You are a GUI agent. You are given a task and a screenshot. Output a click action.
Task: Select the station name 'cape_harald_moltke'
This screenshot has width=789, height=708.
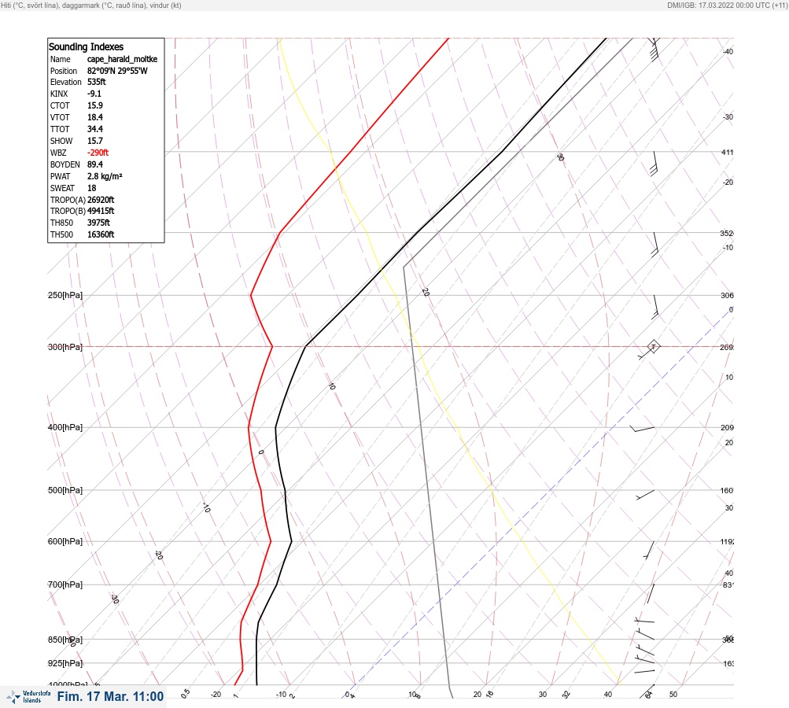[122, 59]
